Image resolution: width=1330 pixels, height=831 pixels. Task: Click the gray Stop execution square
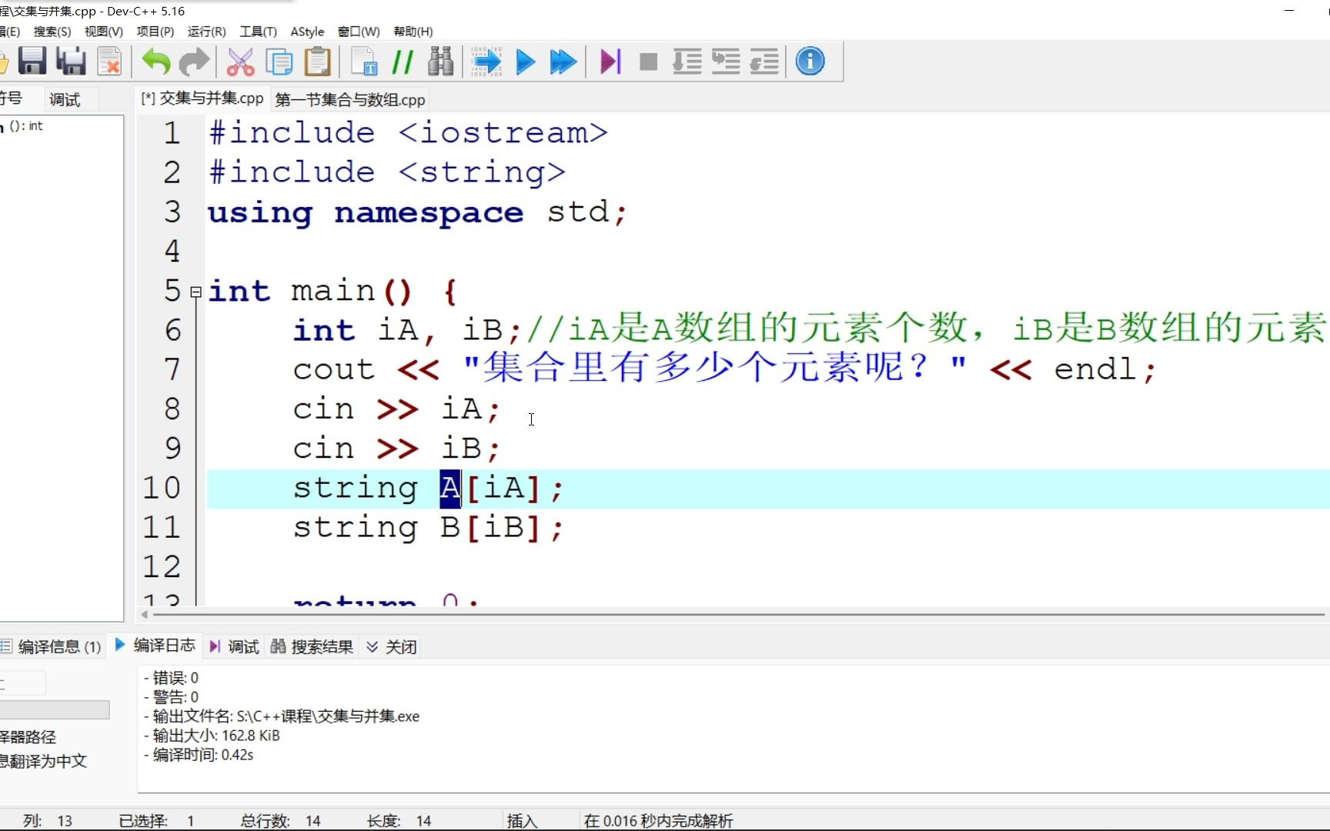649,62
